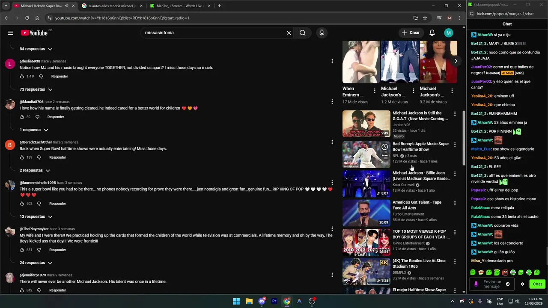Click the Watch later clock on Bad Bunny thumbnail
Screen dimensions: 548x308
[384, 147]
